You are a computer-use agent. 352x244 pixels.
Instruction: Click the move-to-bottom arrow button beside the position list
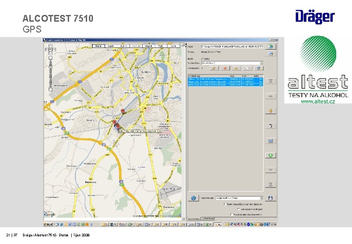(x=270, y=184)
